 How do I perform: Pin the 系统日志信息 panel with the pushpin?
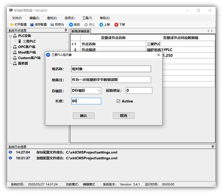click(213, 146)
